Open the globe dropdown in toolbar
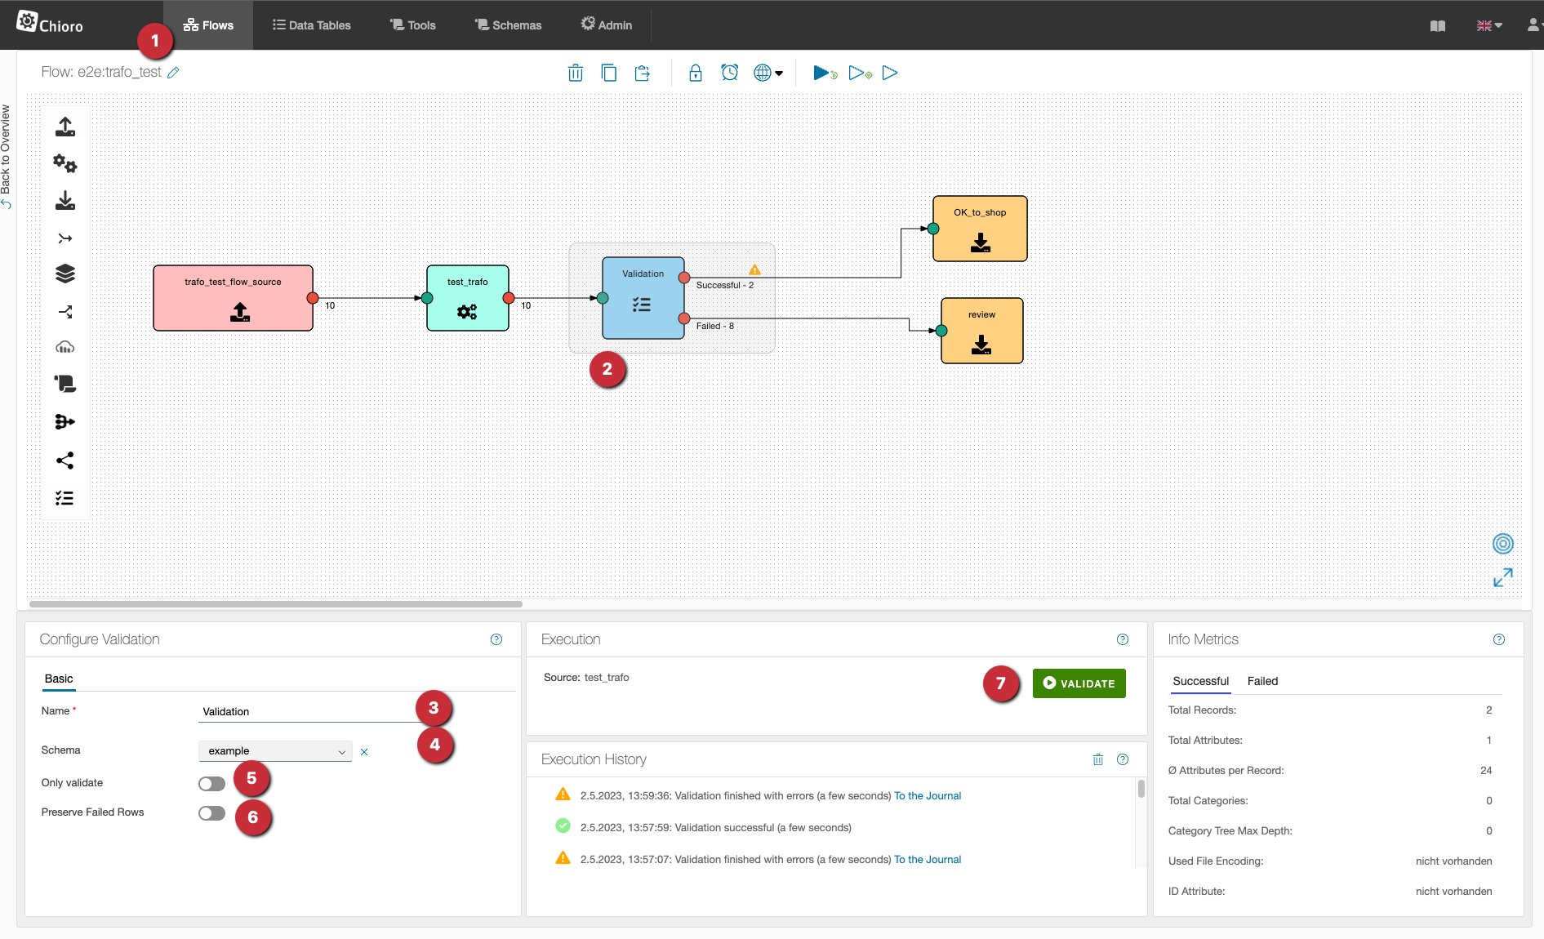The width and height of the screenshot is (1544, 939). coord(768,73)
